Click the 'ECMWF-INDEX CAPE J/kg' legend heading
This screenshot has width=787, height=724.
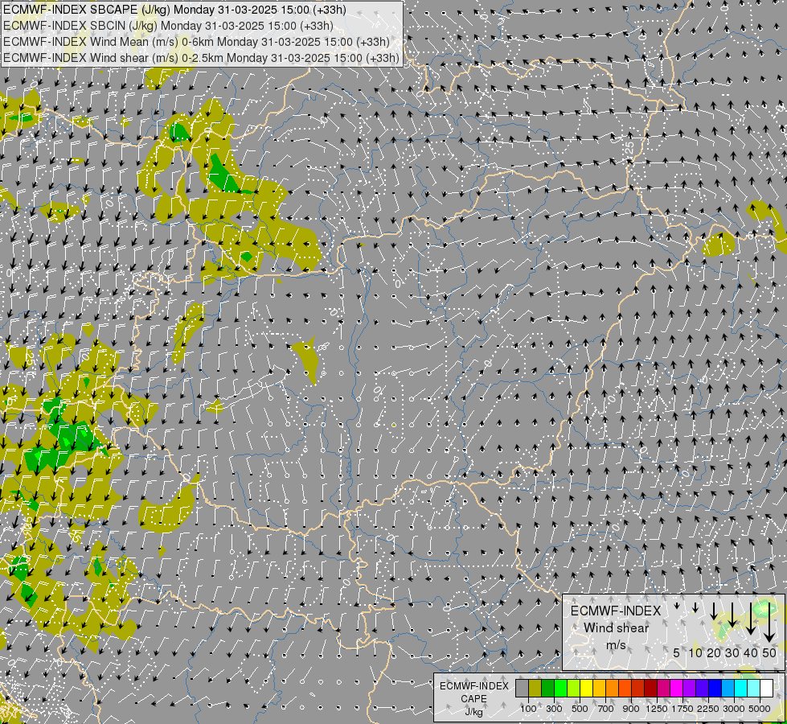473,698
